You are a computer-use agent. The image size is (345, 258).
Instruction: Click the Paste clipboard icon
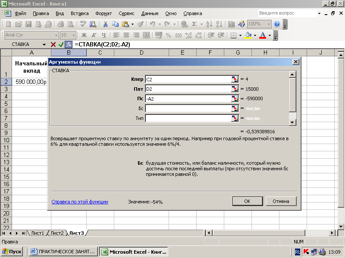tap(125, 24)
